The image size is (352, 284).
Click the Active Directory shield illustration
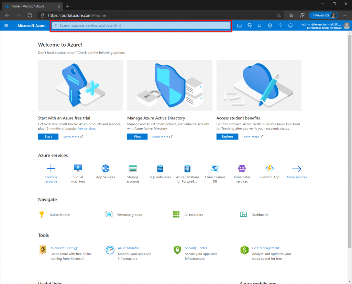point(170,85)
